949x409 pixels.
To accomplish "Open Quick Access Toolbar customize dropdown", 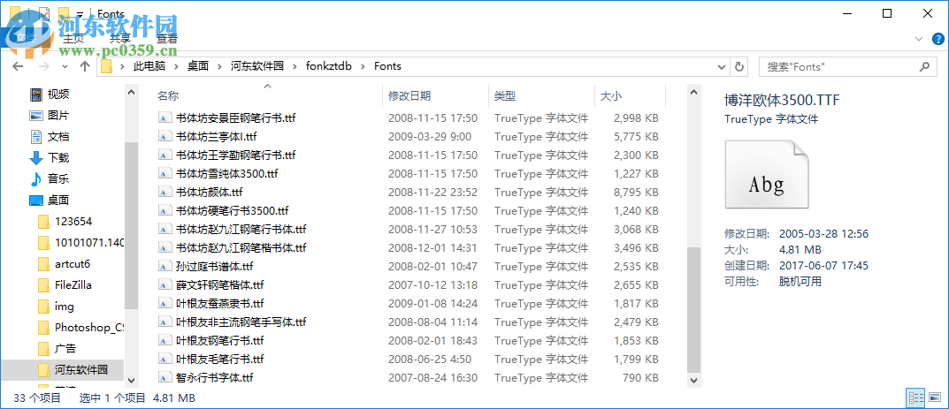I will [x=80, y=13].
